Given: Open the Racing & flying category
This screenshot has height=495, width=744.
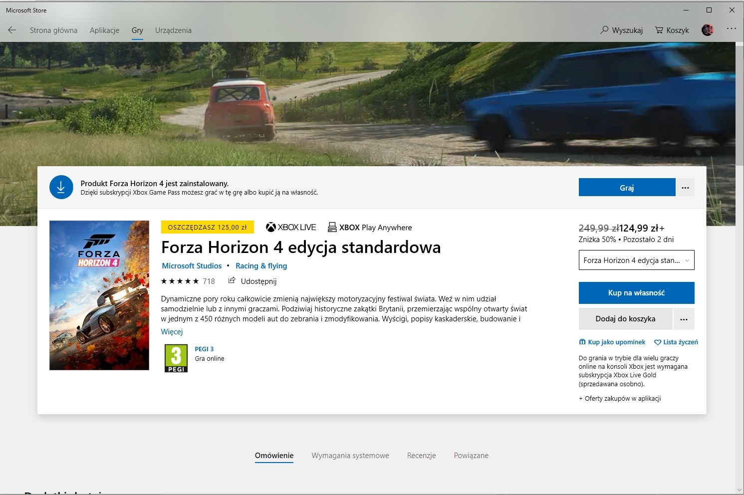Looking at the screenshot, I should click(x=261, y=266).
